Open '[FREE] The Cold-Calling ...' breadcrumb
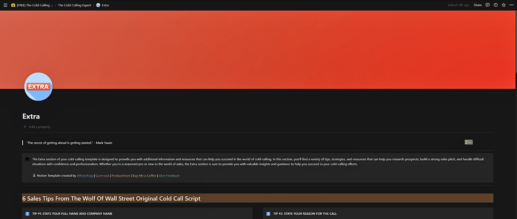Screen dimensions: 517x219 pos(35,5)
